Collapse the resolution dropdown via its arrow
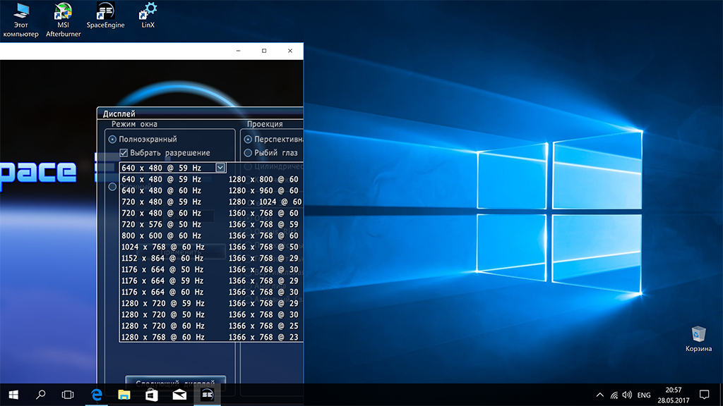This screenshot has width=723, height=406. tap(220, 168)
